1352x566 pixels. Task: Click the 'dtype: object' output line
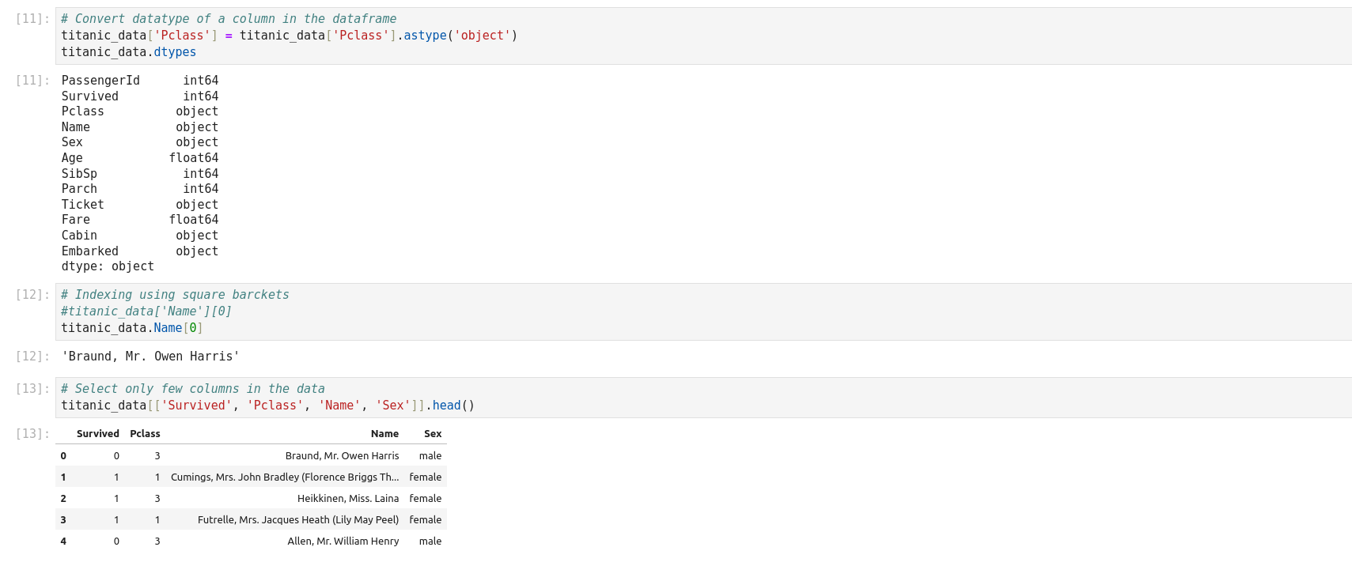tap(108, 266)
